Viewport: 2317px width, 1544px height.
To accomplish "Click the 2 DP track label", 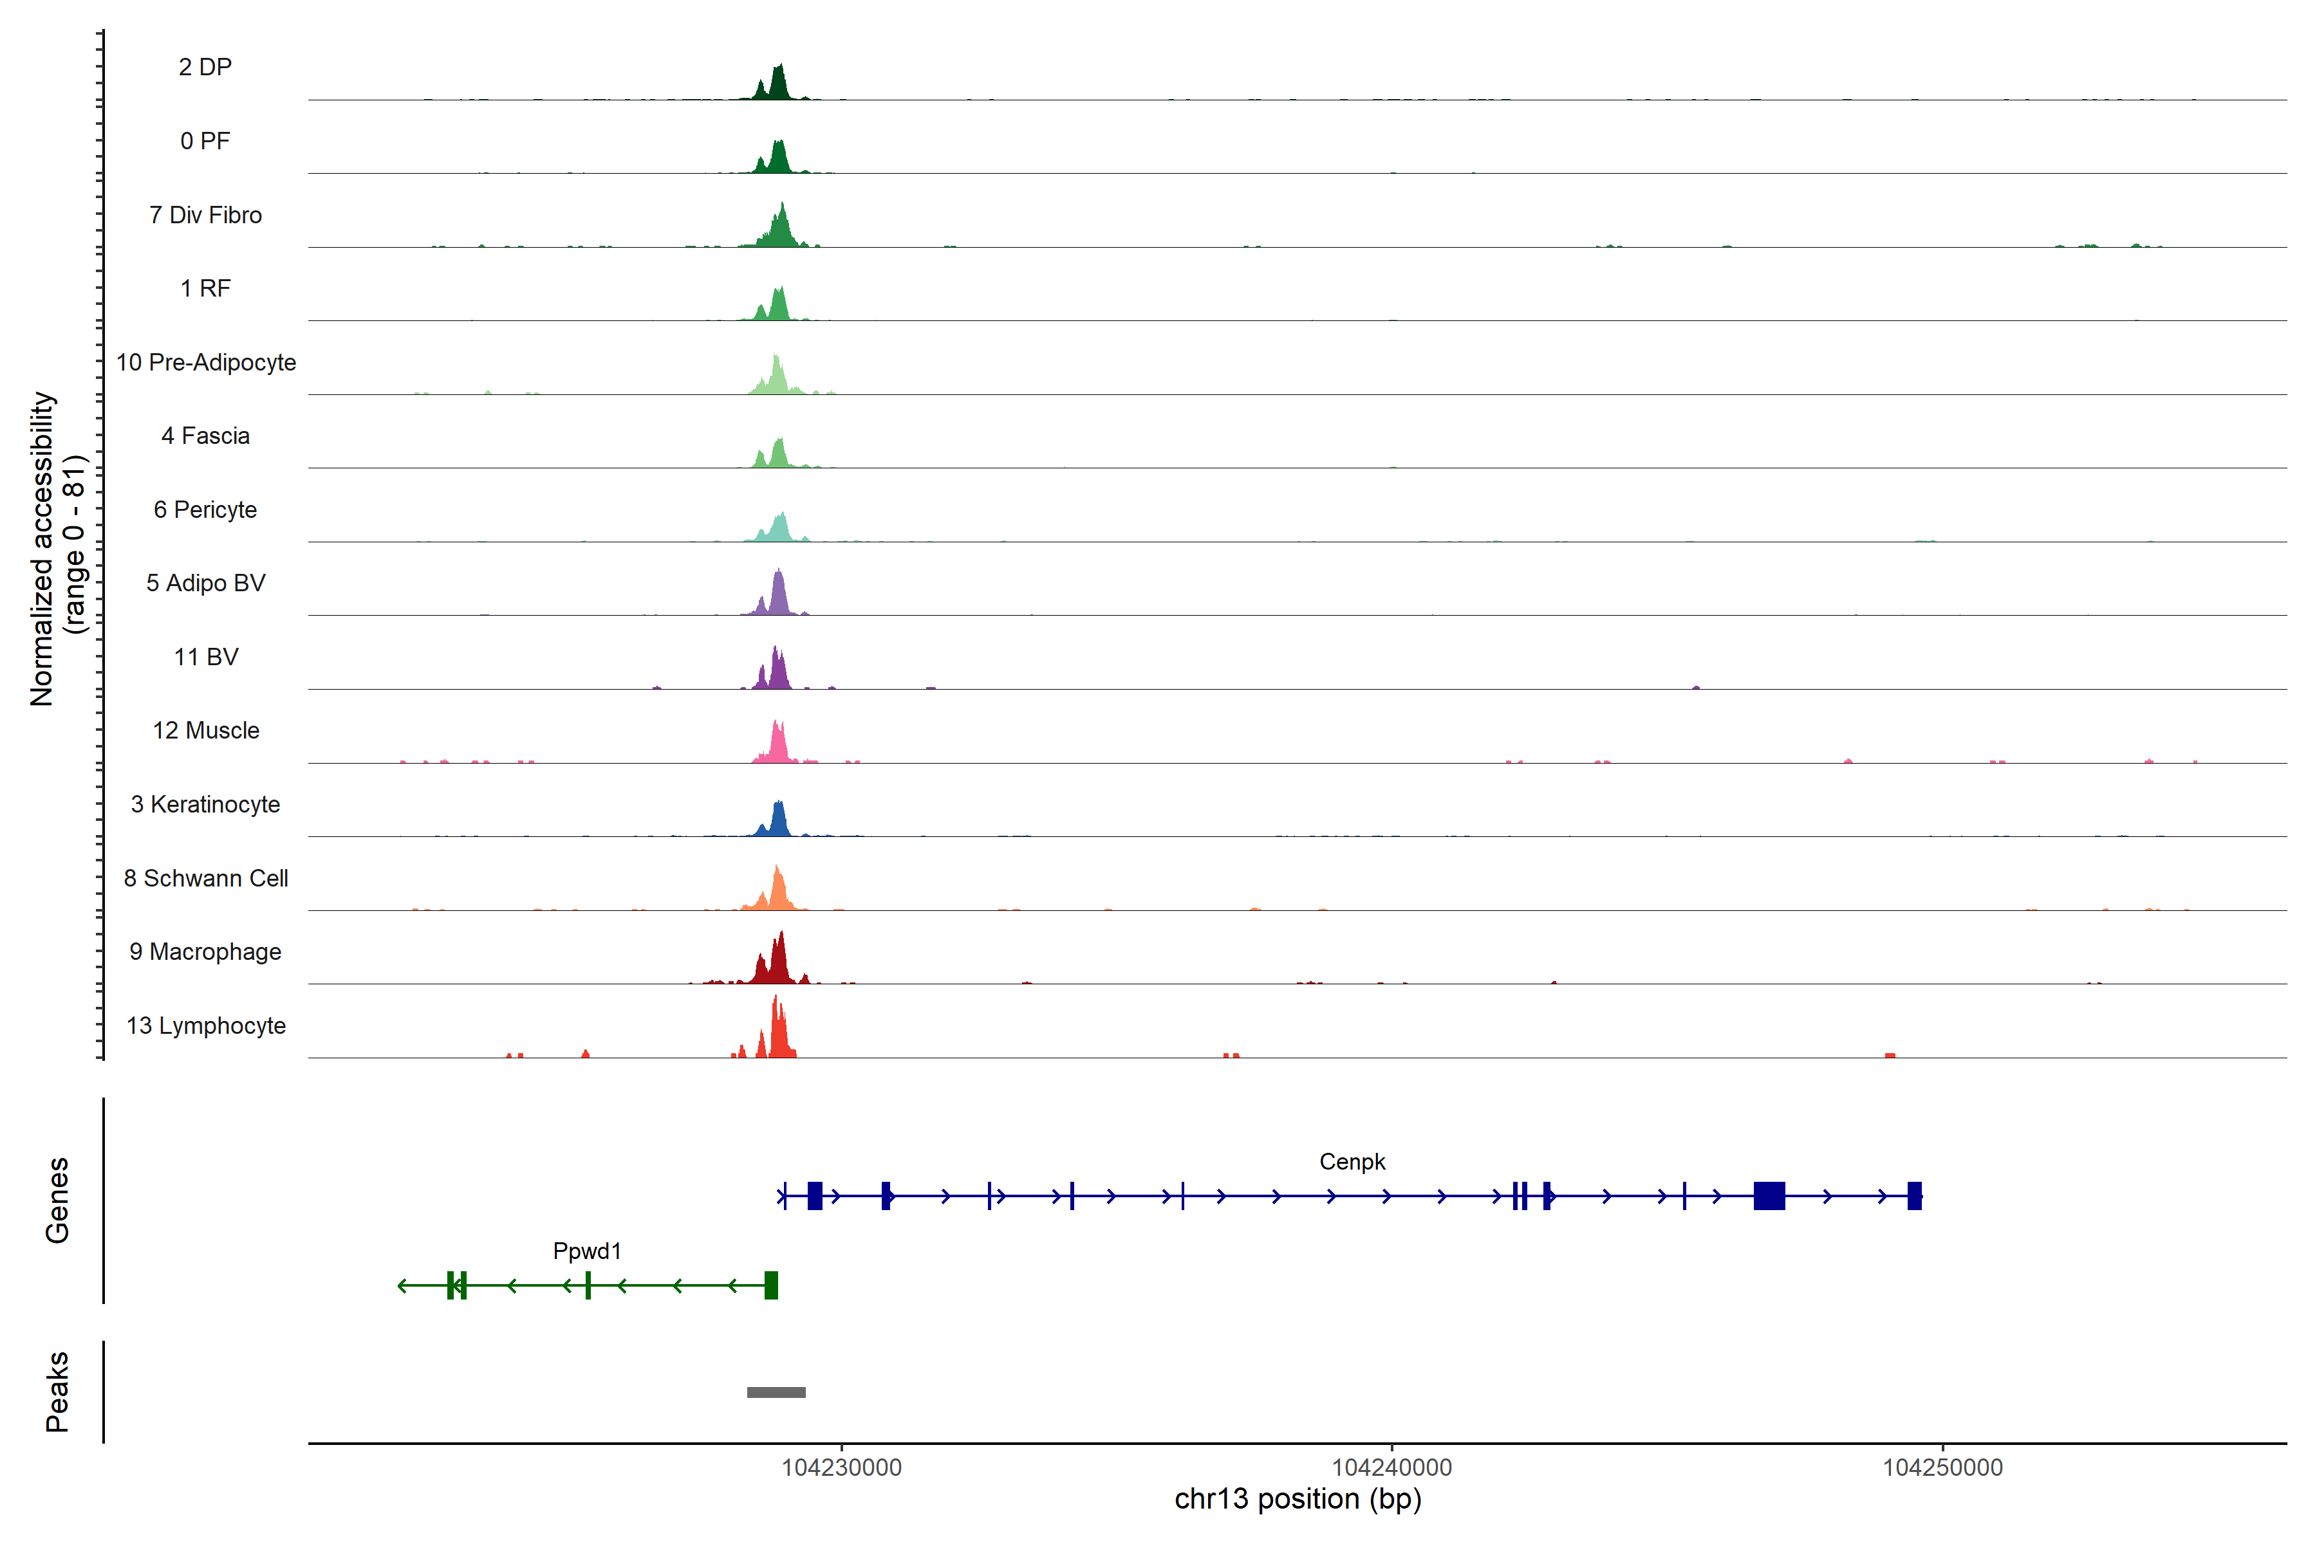I will 205,67.
